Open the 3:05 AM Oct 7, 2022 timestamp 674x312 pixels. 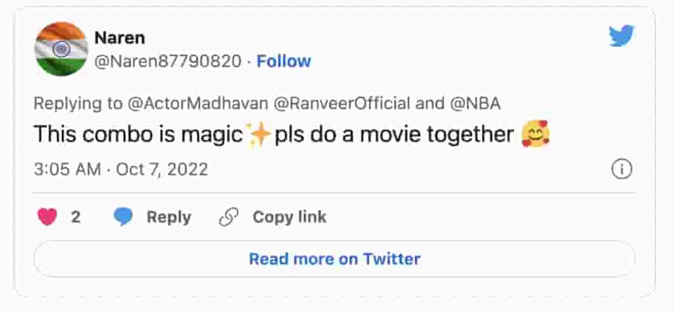(120, 169)
